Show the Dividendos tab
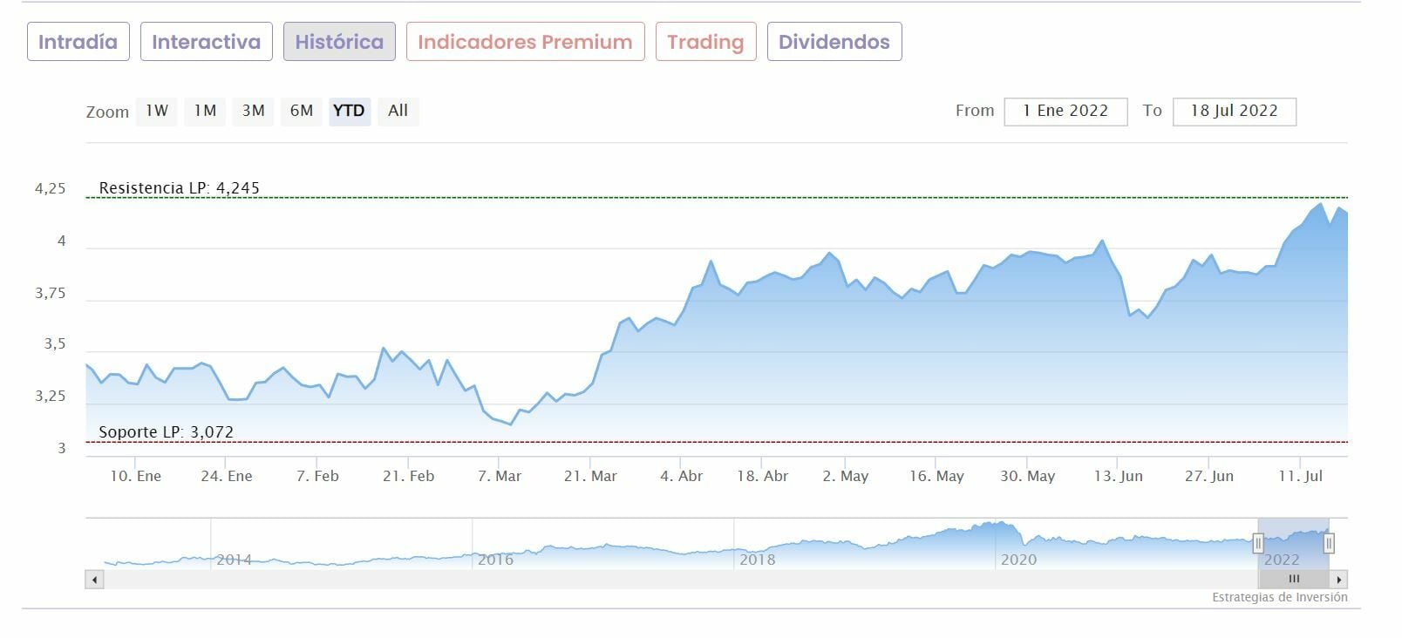The height and width of the screenshot is (638, 1402). (834, 42)
